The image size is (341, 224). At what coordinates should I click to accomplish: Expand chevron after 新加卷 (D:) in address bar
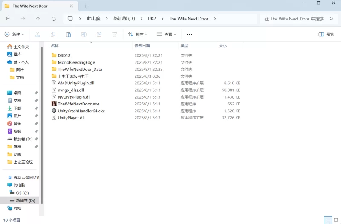click(x=142, y=19)
